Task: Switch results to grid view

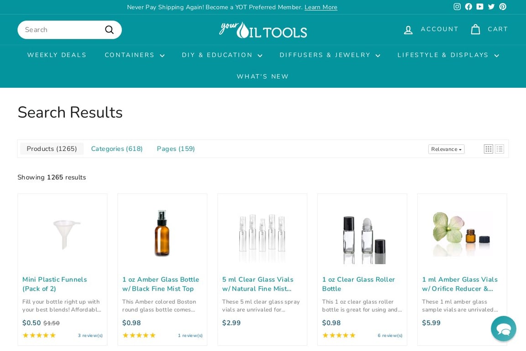Action: pos(488,149)
